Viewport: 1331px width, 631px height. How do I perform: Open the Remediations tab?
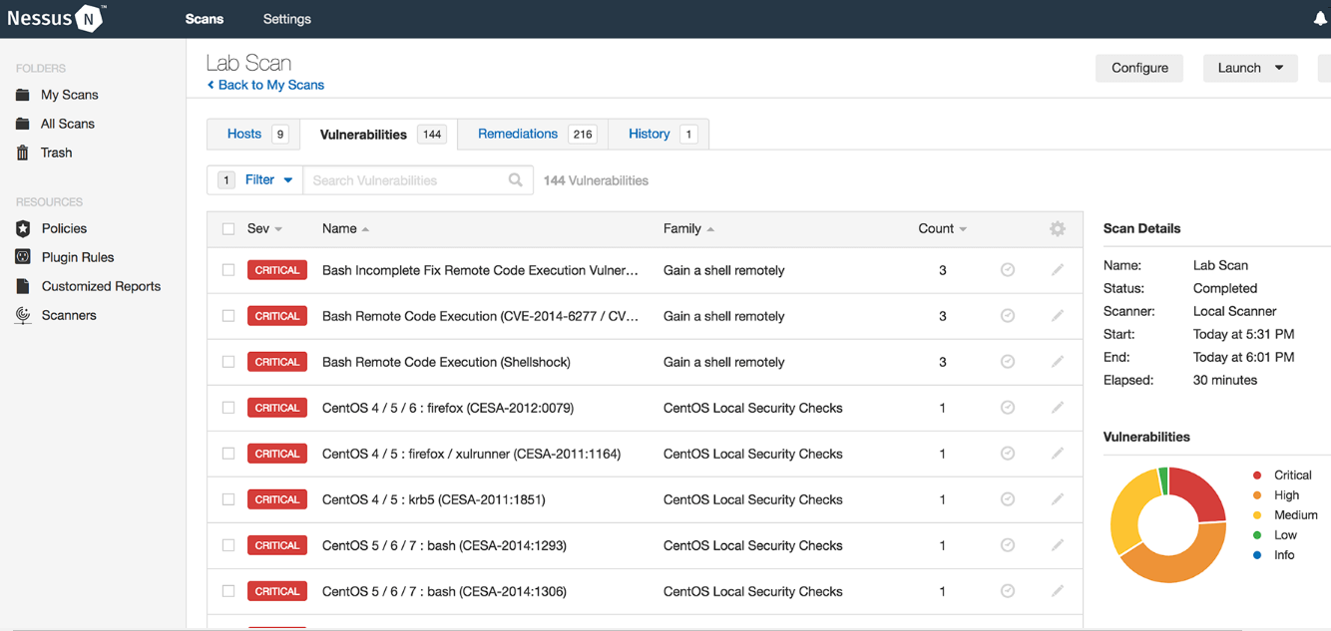(x=534, y=134)
